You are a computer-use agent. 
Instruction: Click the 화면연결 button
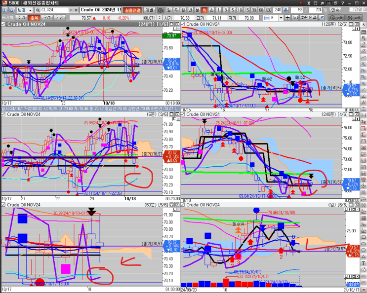coord(309,18)
